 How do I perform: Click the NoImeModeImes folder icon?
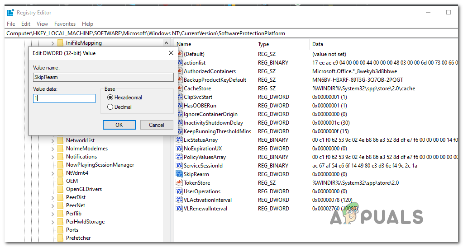pos(61,149)
